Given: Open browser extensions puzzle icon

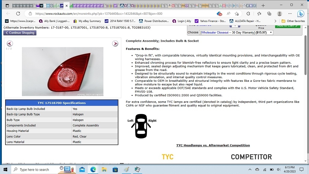Looking at the screenshot, I should coord(248,14).
